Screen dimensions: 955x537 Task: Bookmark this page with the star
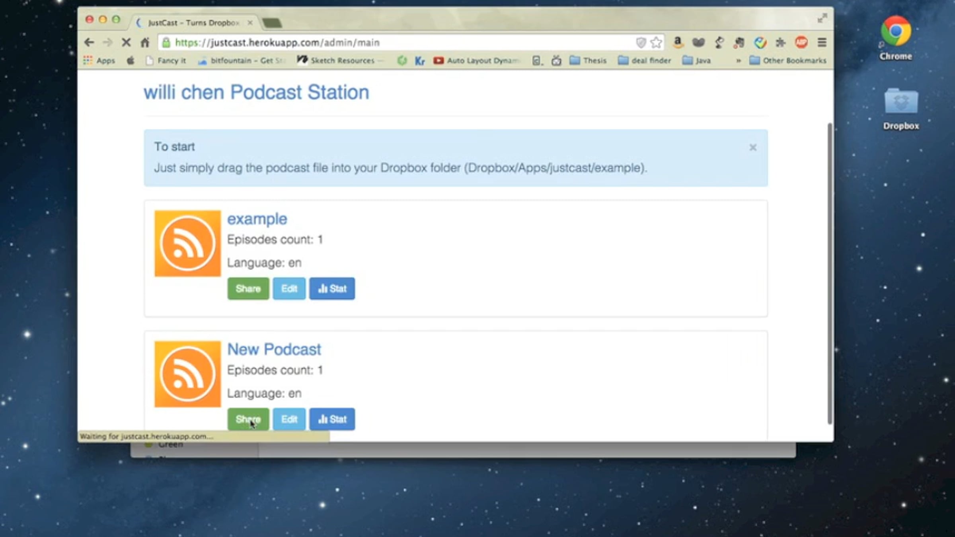coord(656,43)
